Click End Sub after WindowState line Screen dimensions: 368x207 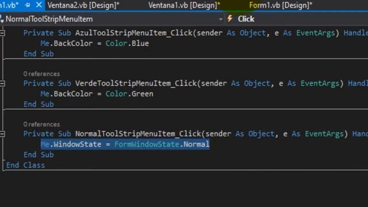(39, 155)
